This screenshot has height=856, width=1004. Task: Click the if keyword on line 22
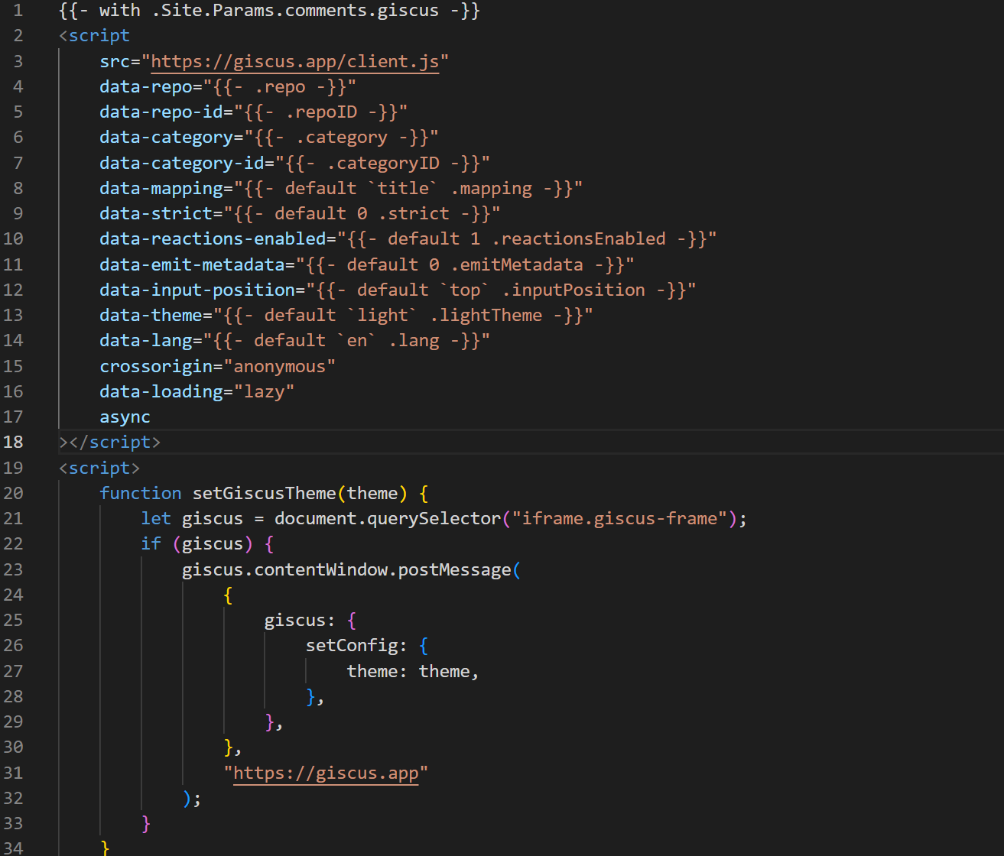[151, 543]
